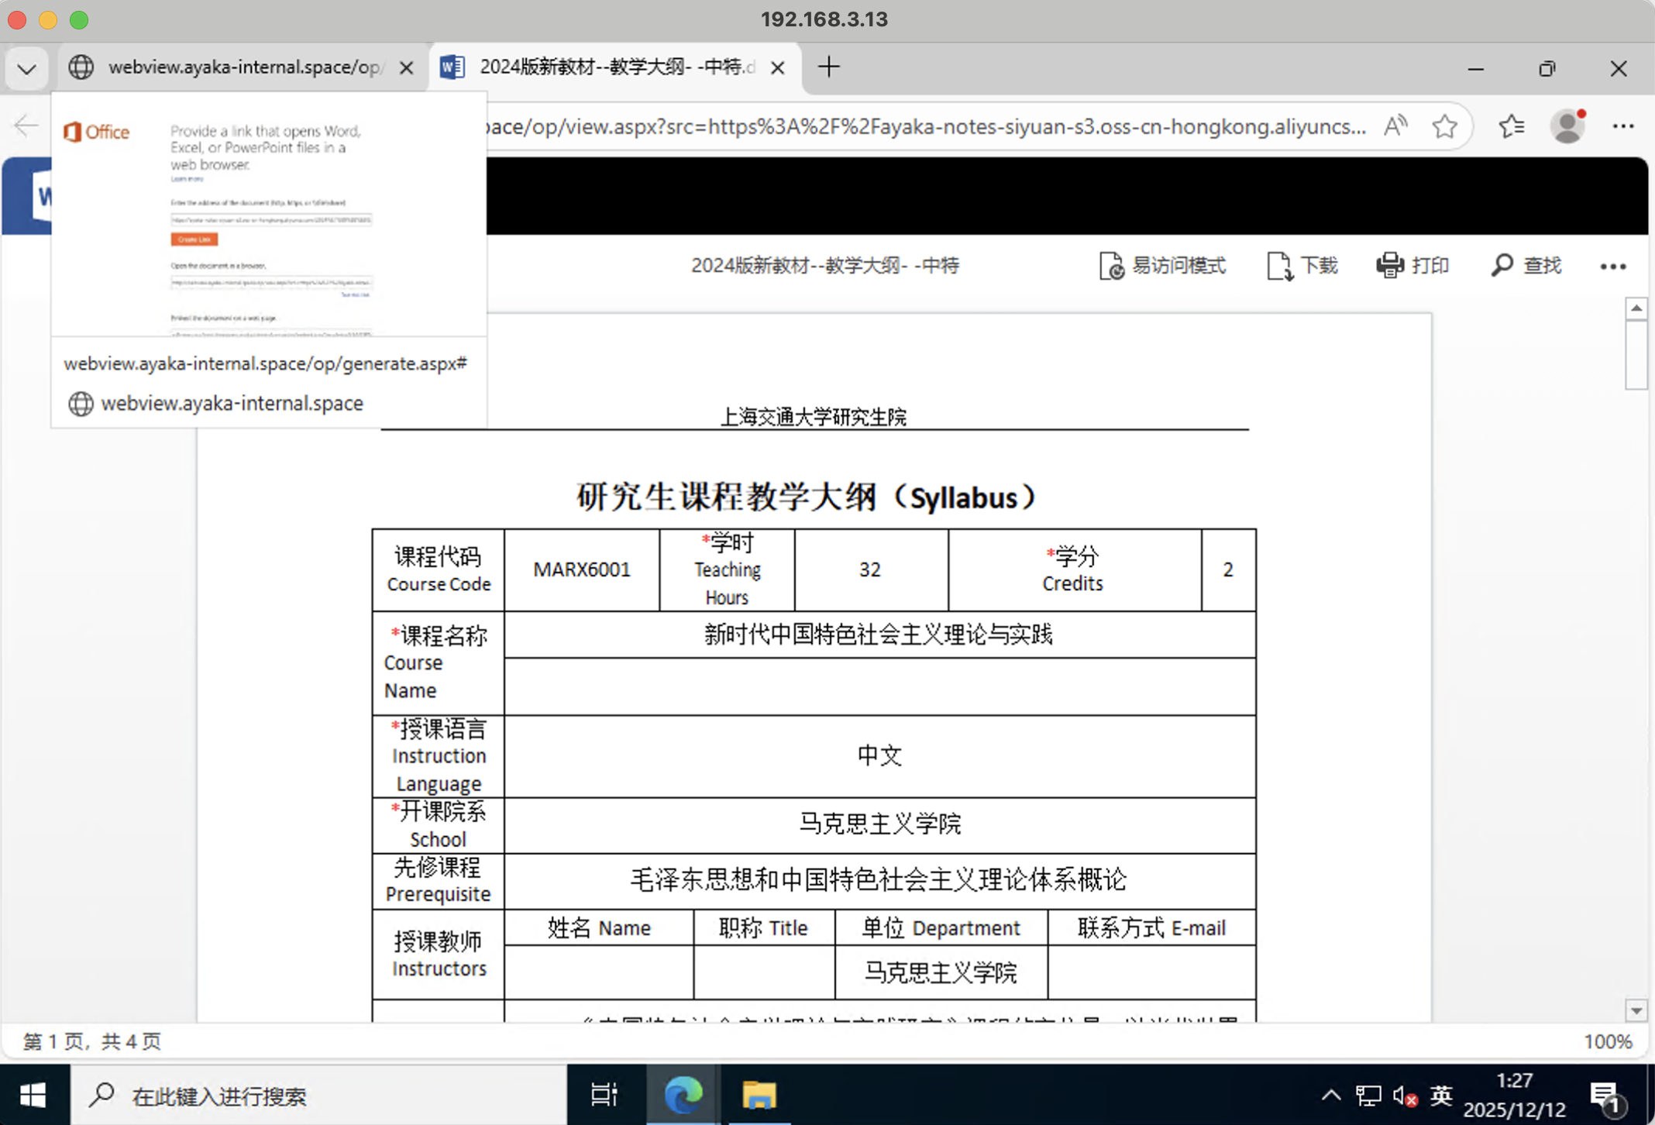The width and height of the screenshot is (1655, 1125).
Task: Open Task View on the Windows taskbar
Action: 604,1095
